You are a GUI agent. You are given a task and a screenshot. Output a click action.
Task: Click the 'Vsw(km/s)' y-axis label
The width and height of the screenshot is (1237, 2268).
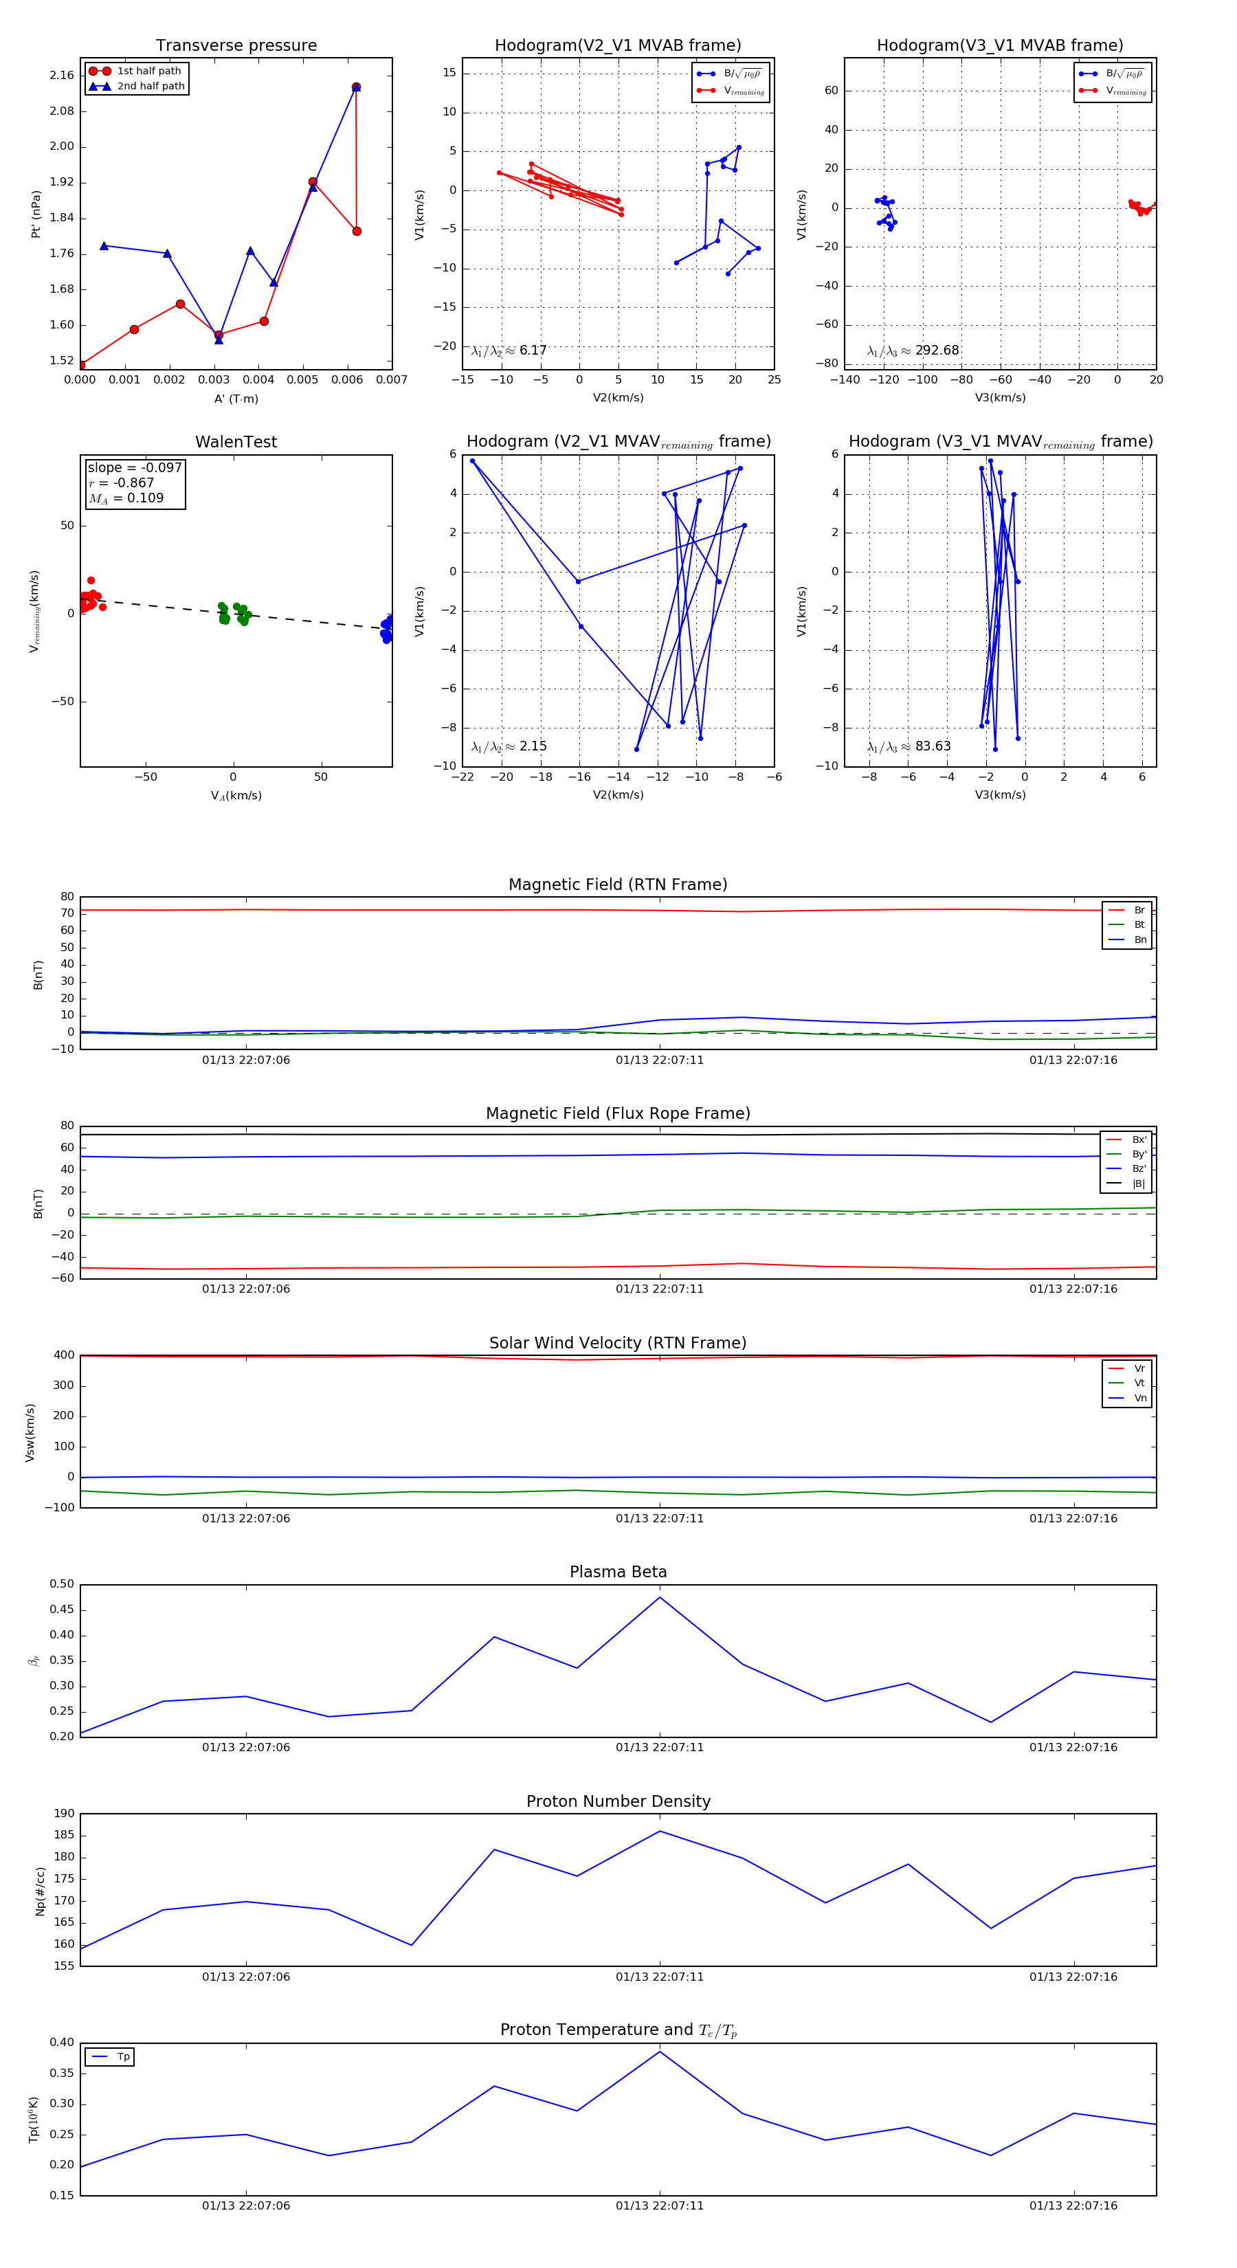tap(30, 1432)
